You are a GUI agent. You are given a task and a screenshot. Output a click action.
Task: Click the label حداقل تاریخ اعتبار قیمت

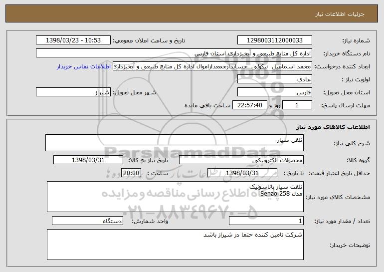pyautogui.click(x=340, y=173)
